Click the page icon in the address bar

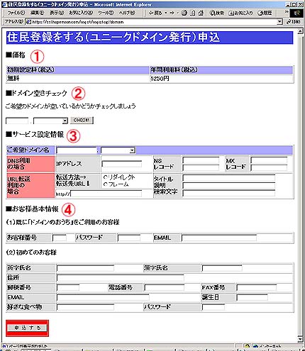pos(28,22)
